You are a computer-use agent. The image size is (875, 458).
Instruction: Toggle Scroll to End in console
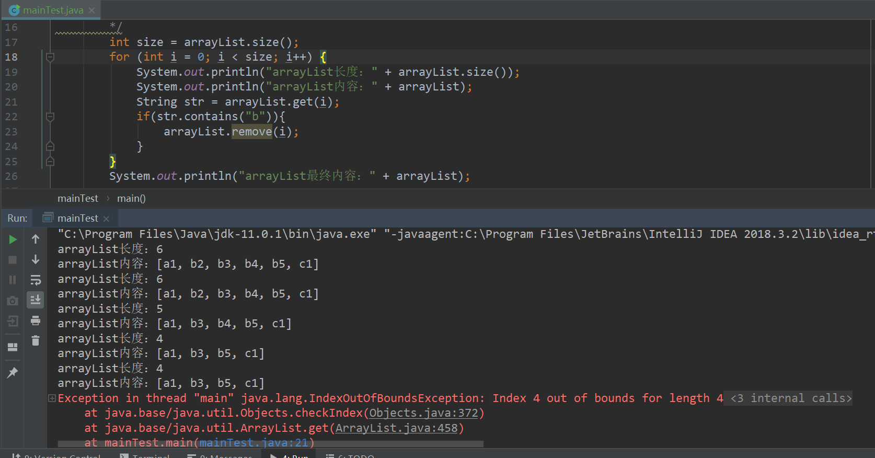coord(36,300)
